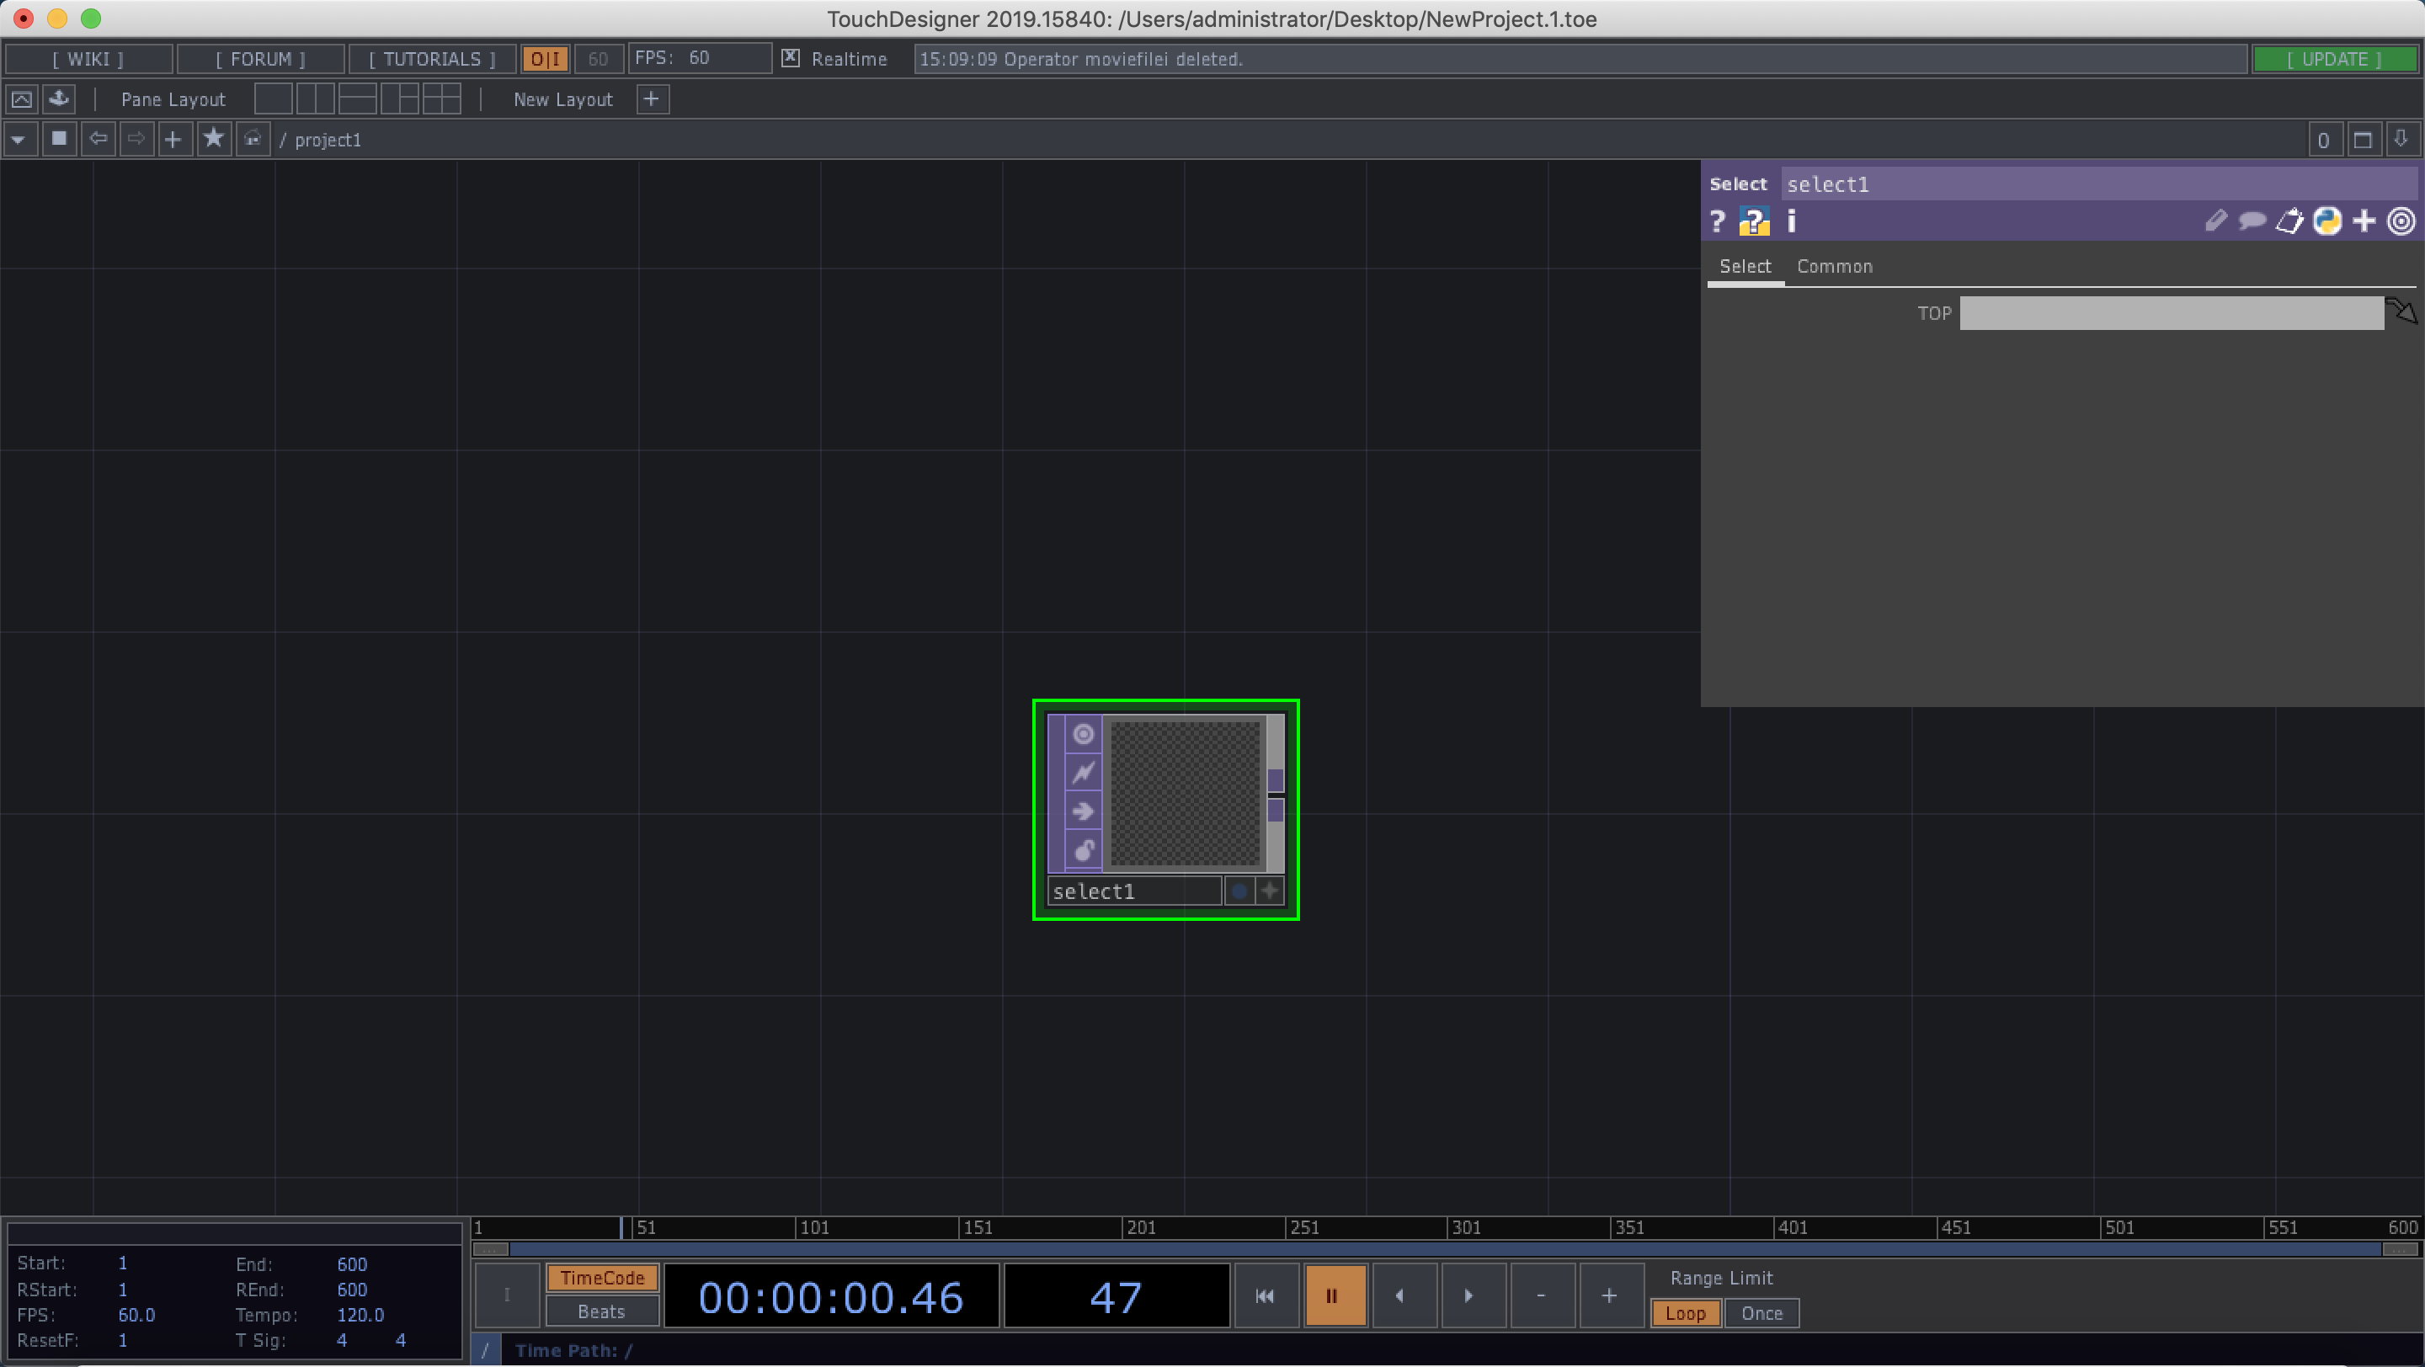Image resolution: width=2425 pixels, height=1367 pixels.
Task: Open the comment bubble in the parameter dialog
Action: [x=2251, y=221]
